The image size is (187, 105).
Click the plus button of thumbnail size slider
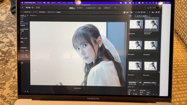click(155, 85)
